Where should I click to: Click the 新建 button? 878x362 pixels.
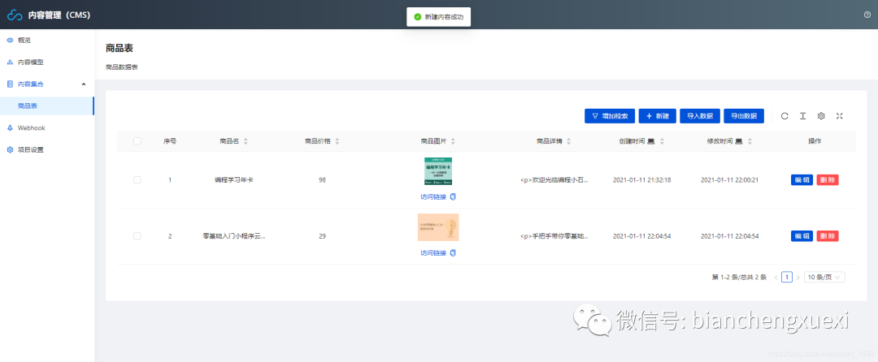click(x=658, y=115)
